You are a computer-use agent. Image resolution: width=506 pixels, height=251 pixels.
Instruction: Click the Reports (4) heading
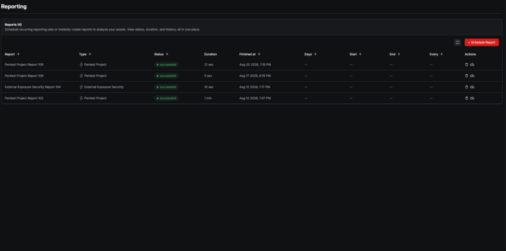pyautogui.click(x=13, y=24)
